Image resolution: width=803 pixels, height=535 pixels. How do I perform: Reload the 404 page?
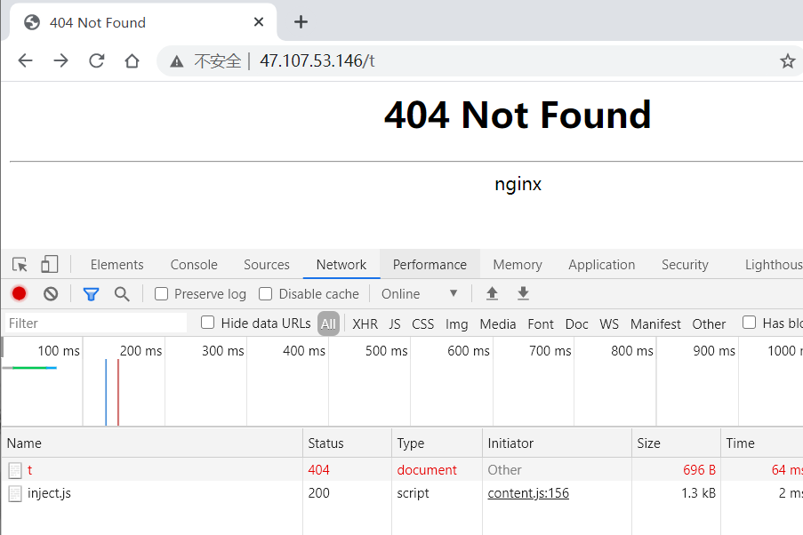97,61
